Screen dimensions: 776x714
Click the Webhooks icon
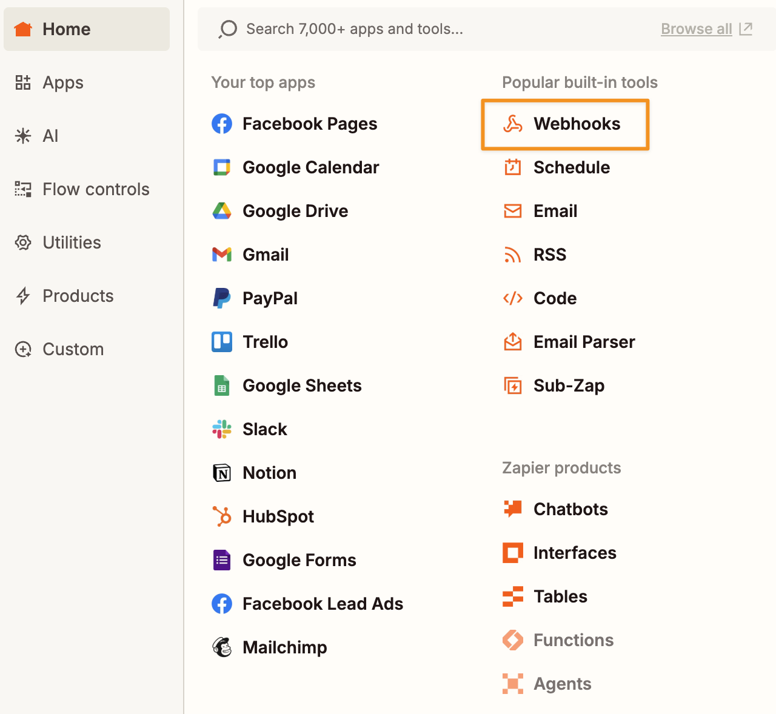point(513,124)
